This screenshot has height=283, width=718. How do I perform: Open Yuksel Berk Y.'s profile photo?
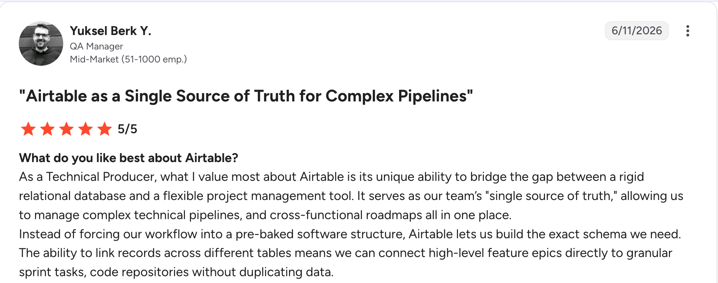[x=41, y=43]
